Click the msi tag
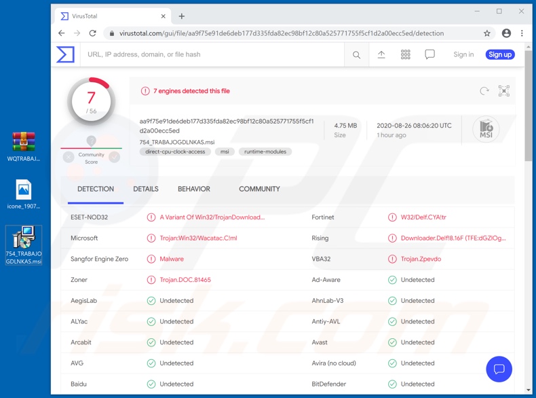The height and width of the screenshot is (398, 536). (x=225, y=151)
